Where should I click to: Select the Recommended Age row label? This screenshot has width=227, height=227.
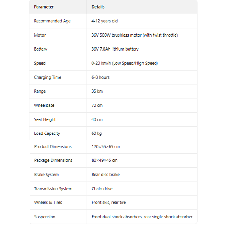[x=52, y=21]
